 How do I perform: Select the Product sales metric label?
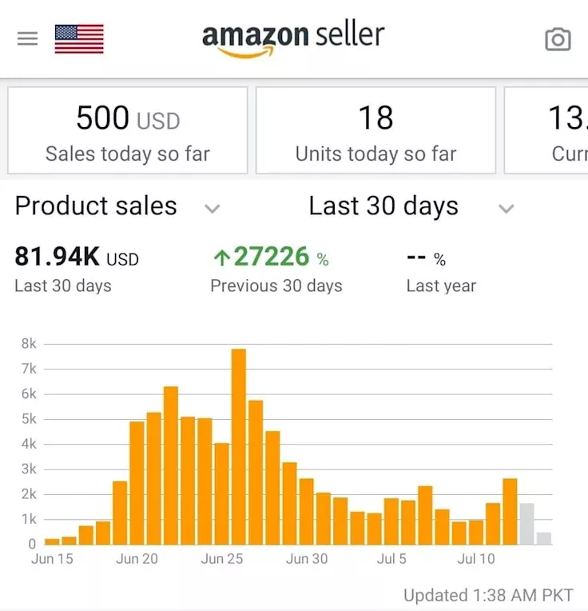click(96, 206)
